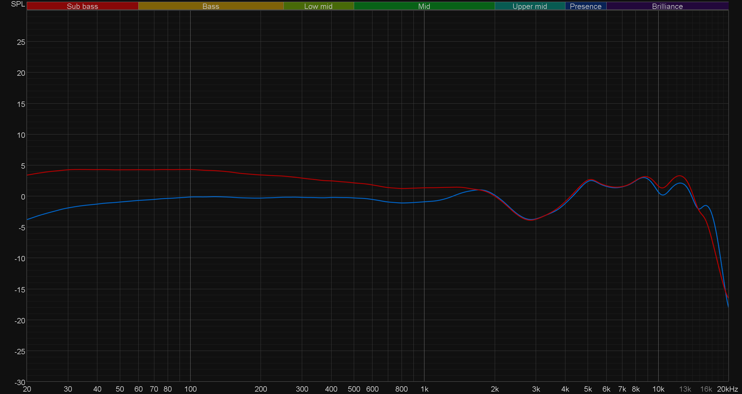Click the 10k frequency axis label

[658, 389]
